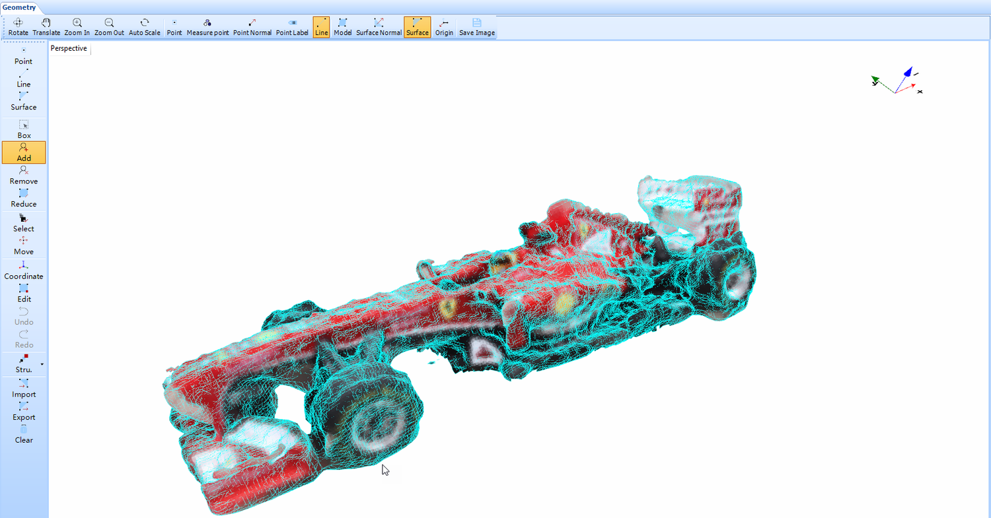This screenshot has height=518, width=991.
Task: Select the Box tool in the sidebar
Action: (24, 129)
